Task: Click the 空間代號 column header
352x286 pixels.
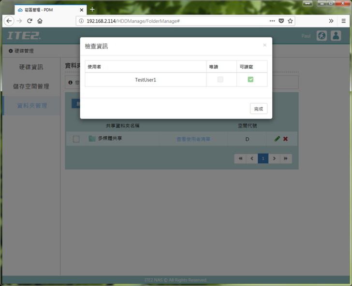Action: pos(248,126)
